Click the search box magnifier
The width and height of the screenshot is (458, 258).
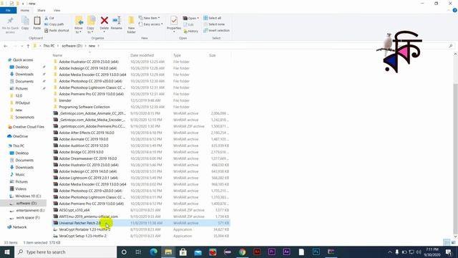tap(450, 46)
